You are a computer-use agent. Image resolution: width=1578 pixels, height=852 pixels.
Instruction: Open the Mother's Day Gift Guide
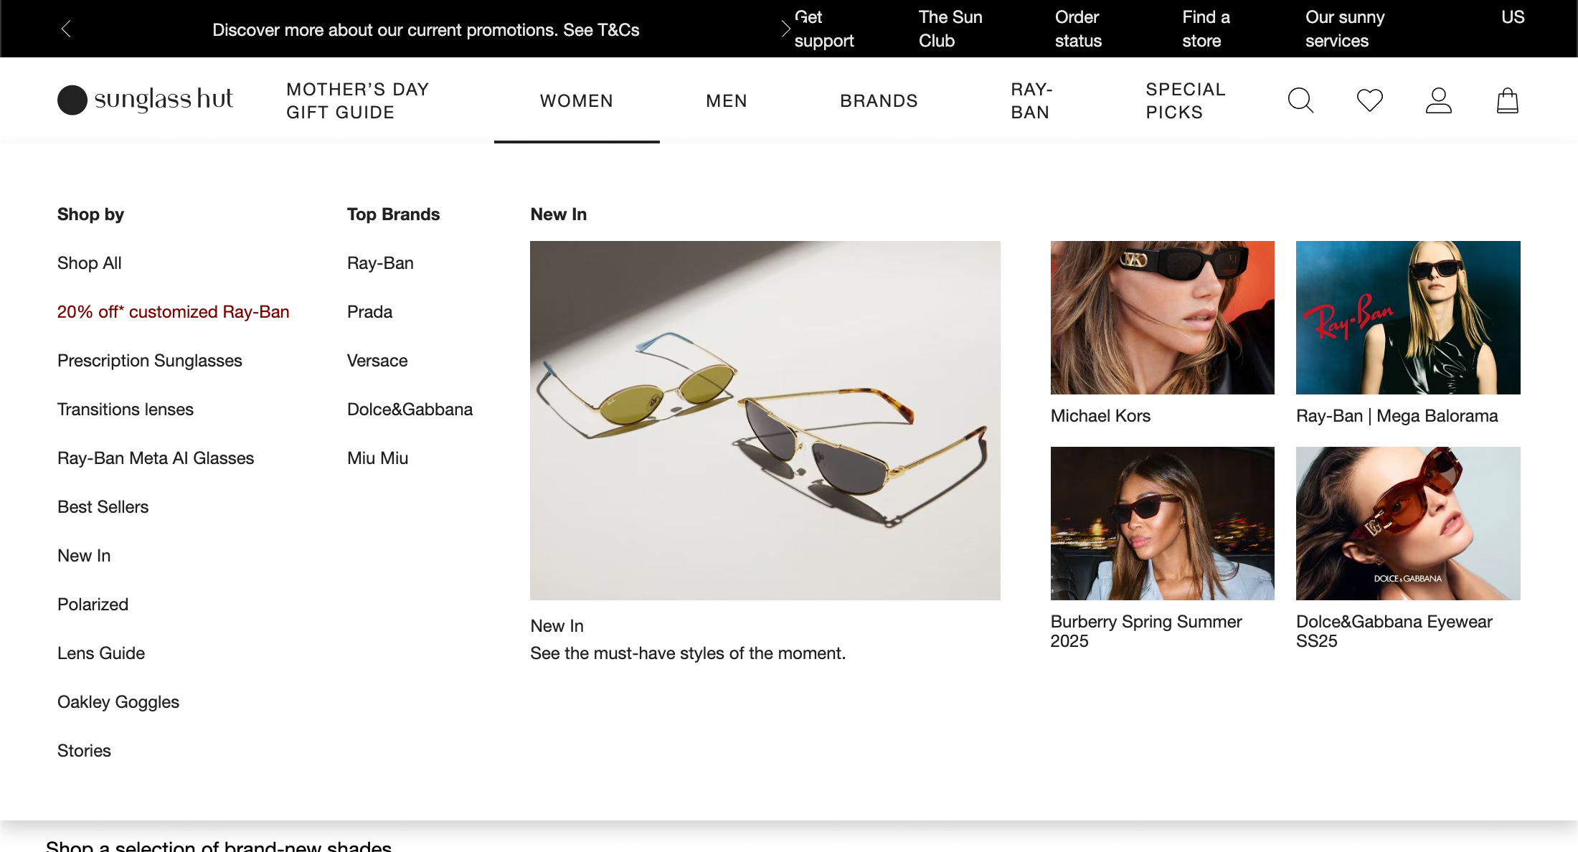pos(357,100)
